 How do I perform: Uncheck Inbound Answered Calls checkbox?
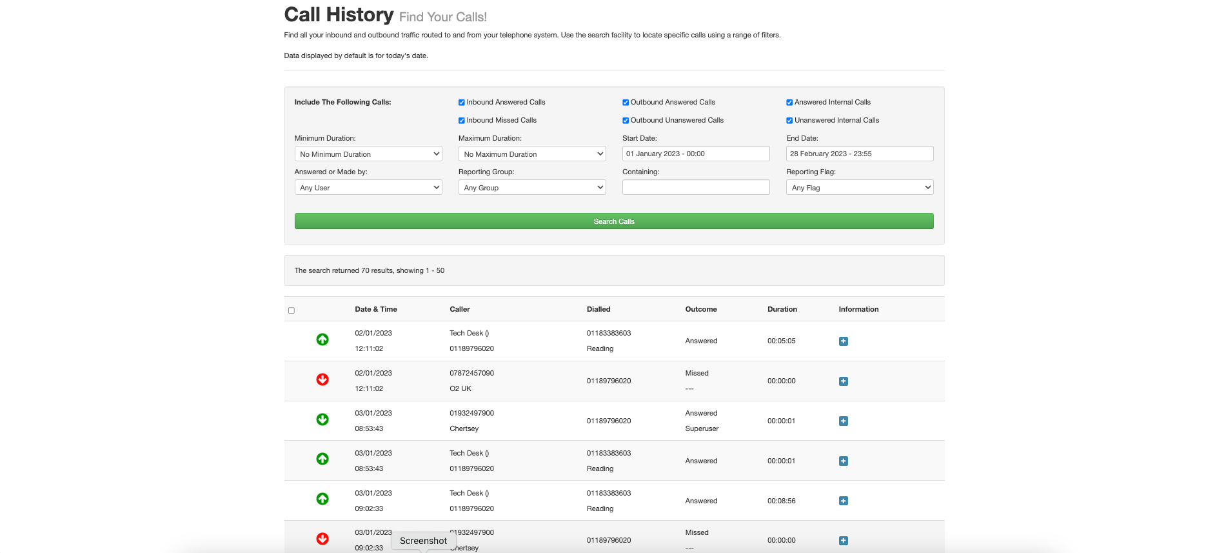(x=462, y=103)
